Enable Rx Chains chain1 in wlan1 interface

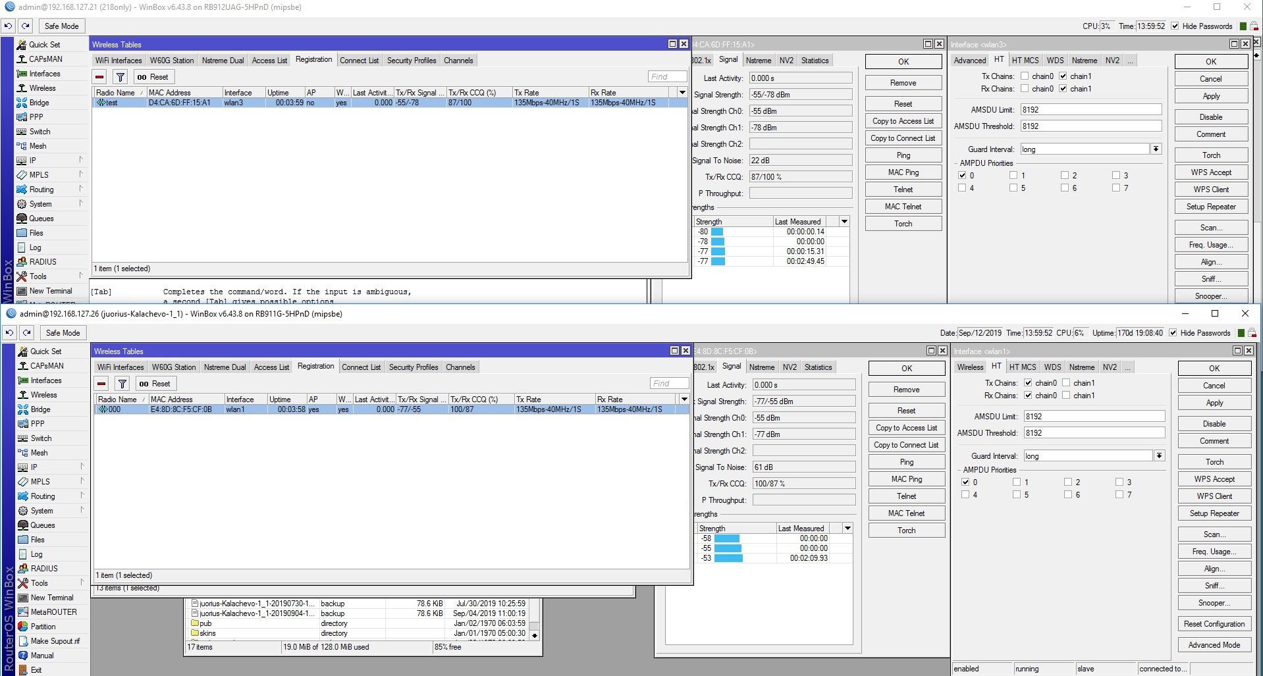(x=1066, y=396)
